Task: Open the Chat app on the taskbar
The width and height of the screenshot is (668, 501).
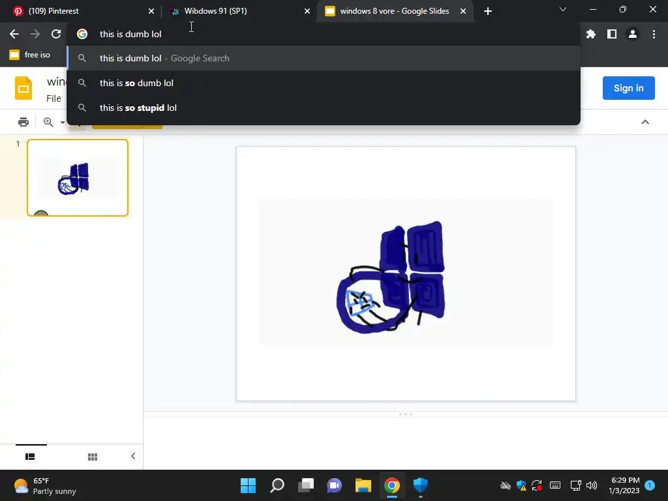Action: (335, 485)
